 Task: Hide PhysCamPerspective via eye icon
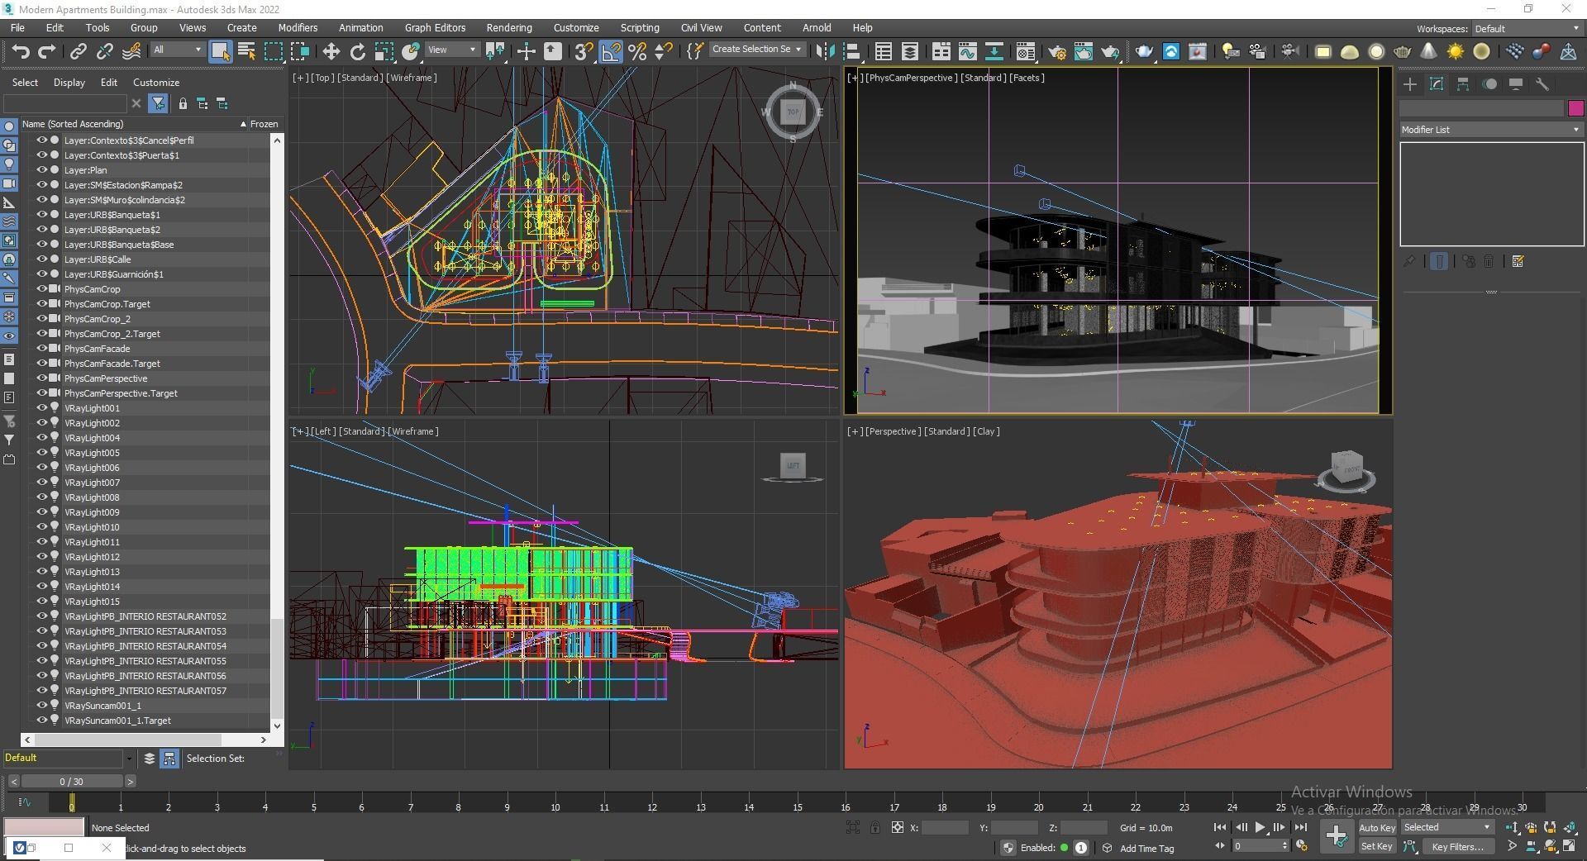coord(41,378)
